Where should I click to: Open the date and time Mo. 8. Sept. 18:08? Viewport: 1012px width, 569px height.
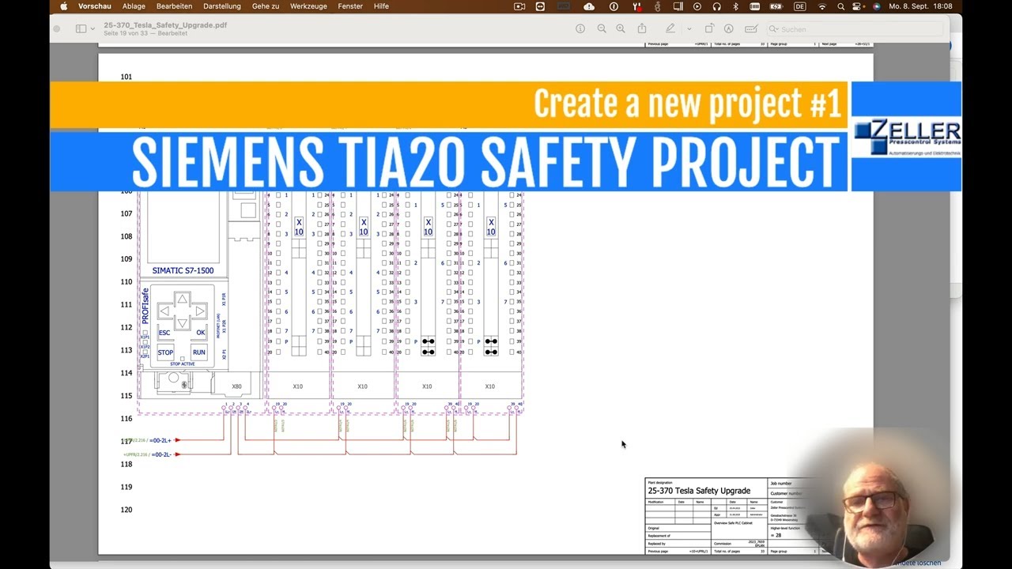[x=921, y=6]
